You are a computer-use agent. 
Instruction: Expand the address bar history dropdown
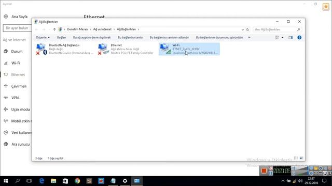tap(243, 29)
